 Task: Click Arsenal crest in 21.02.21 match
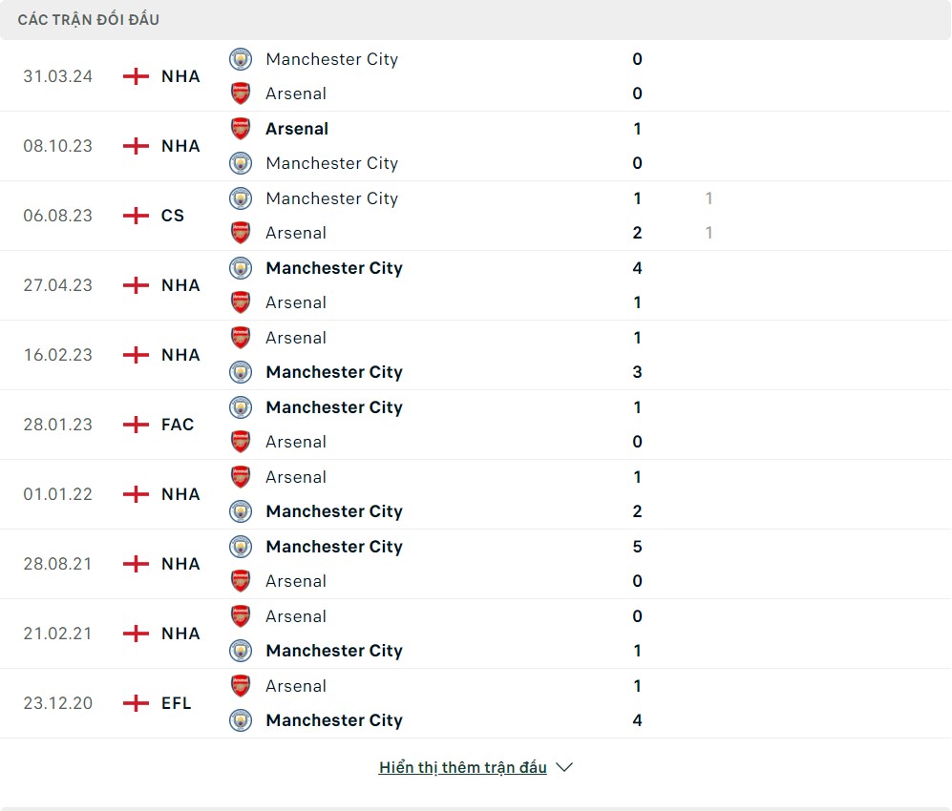241,616
